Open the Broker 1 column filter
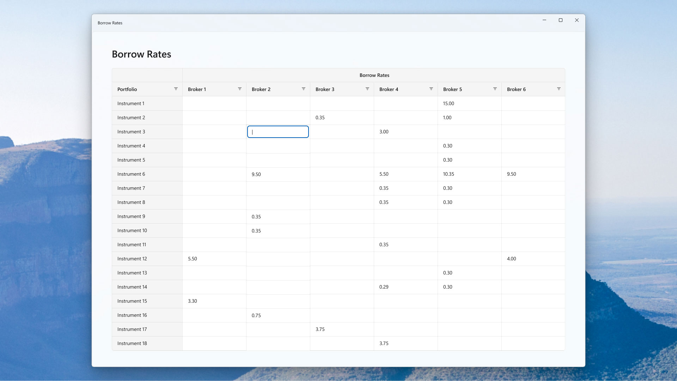 coord(240,89)
